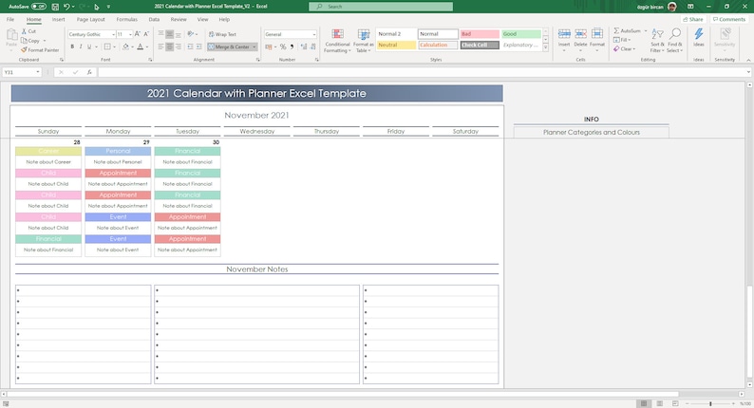Open the text orientation options

point(192,34)
